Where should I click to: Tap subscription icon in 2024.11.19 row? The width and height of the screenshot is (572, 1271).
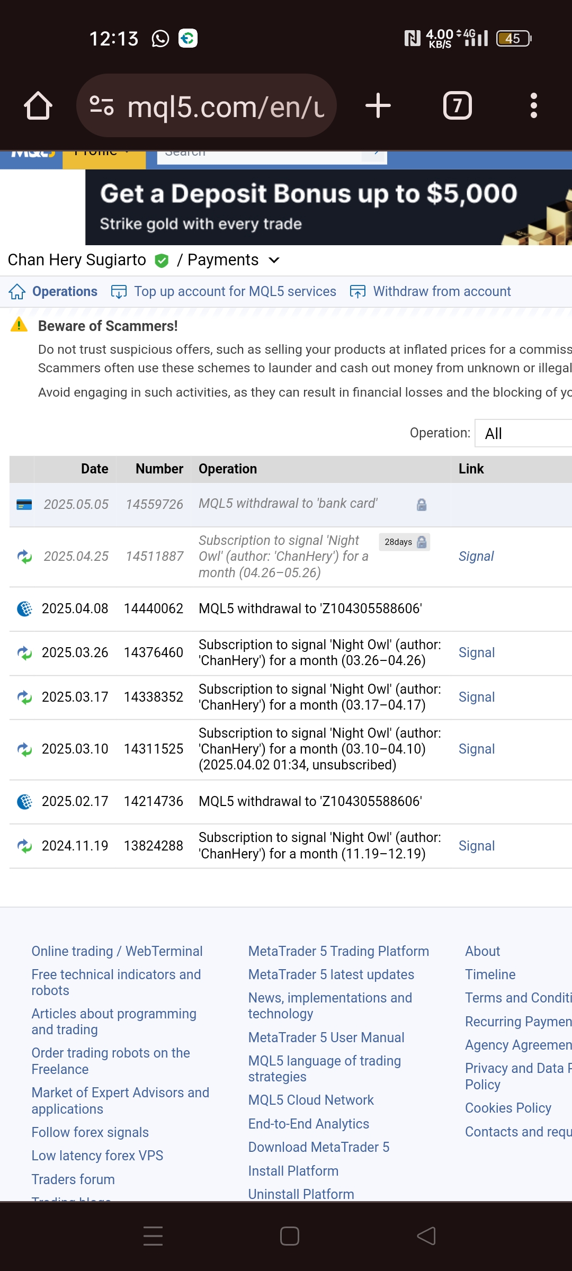tap(24, 846)
